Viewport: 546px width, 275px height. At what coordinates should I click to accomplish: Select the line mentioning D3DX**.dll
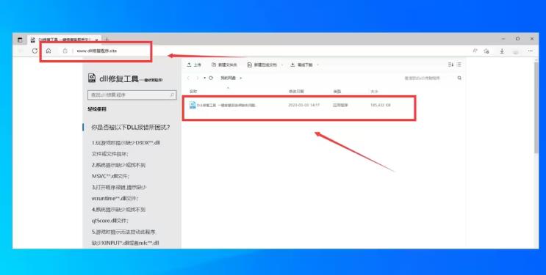[126, 142]
